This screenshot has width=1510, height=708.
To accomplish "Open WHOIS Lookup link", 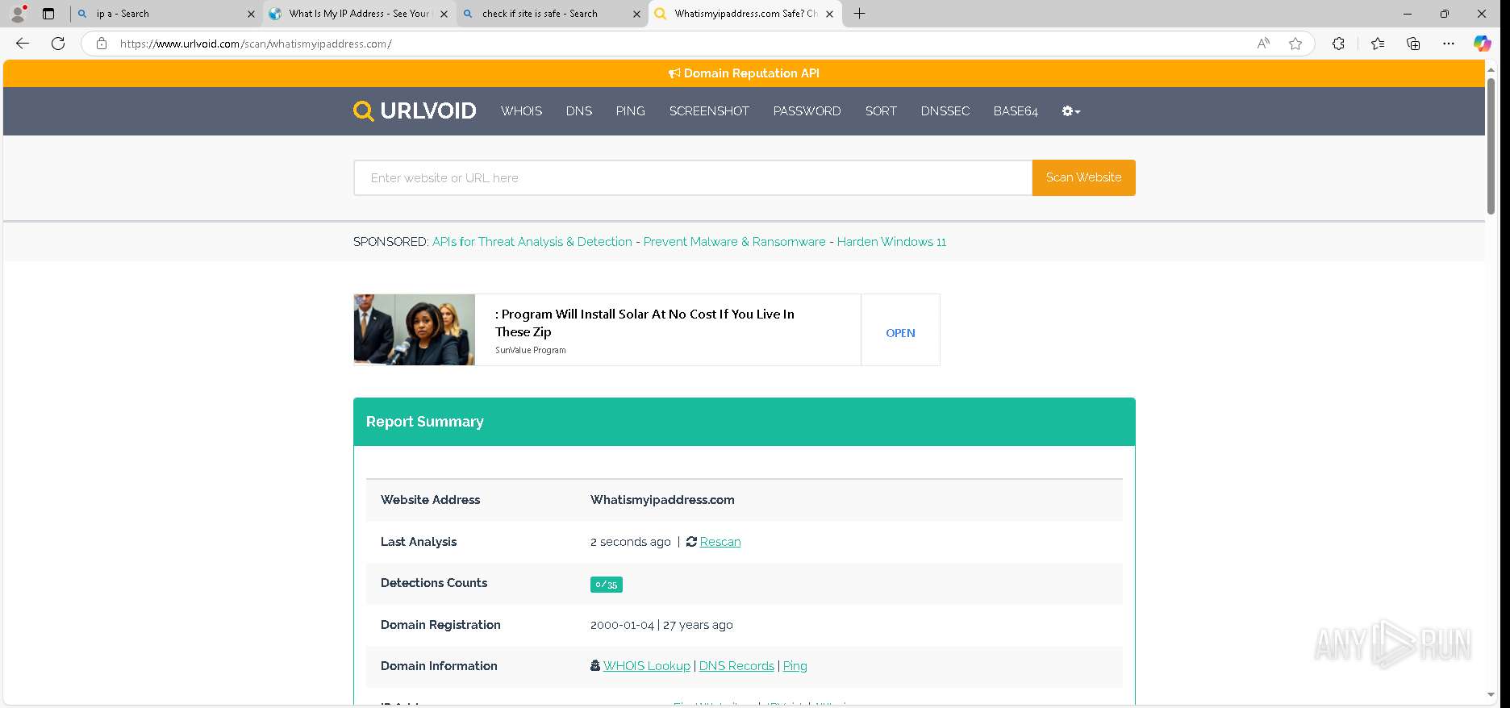I will click(647, 666).
